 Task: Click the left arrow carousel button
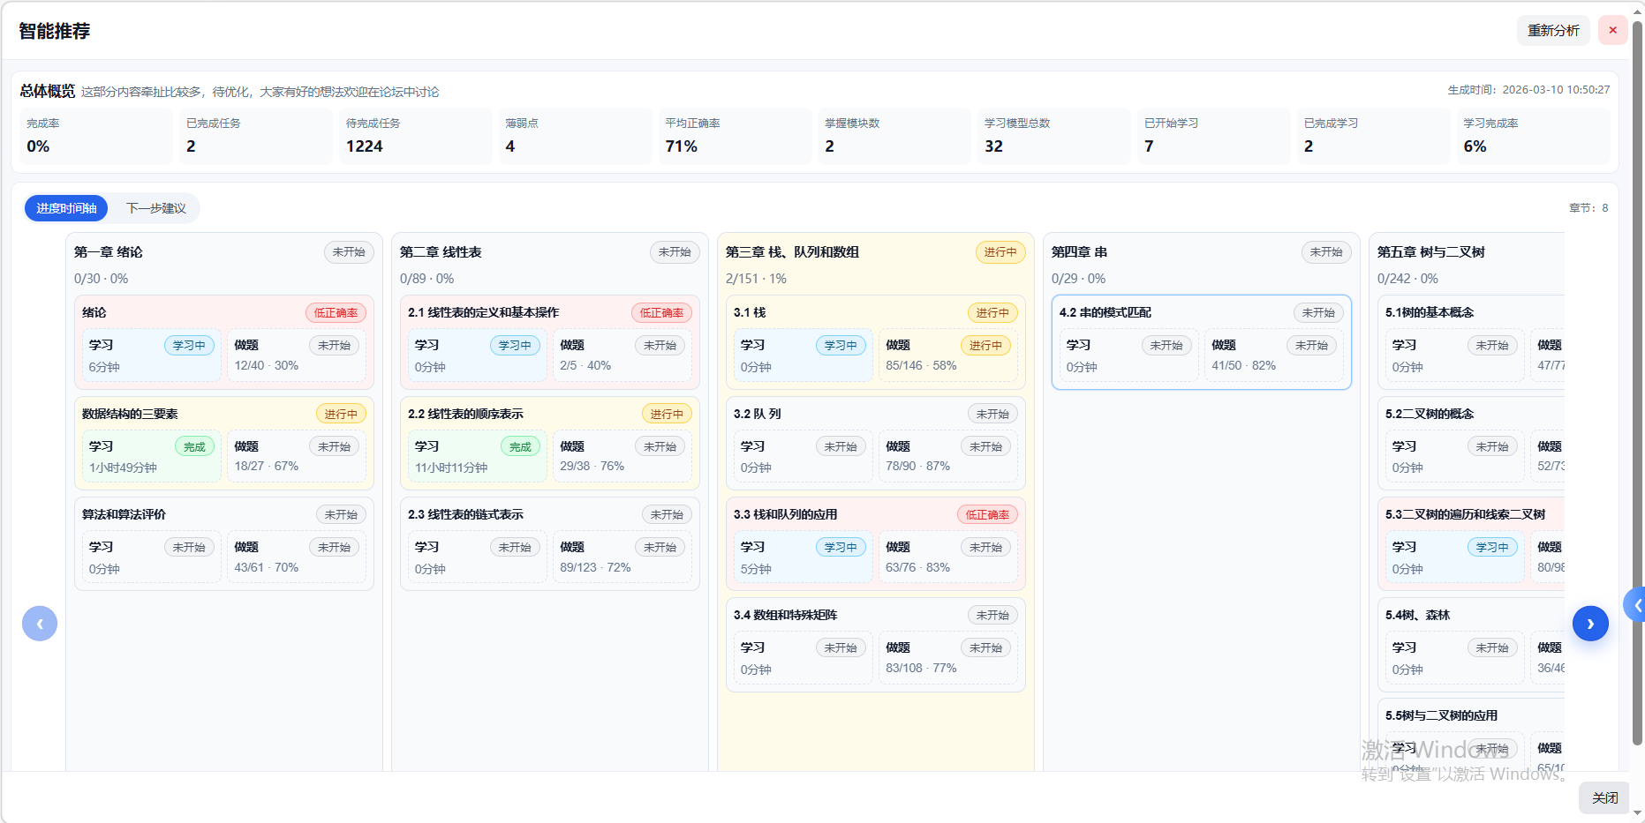tap(40, 624)
